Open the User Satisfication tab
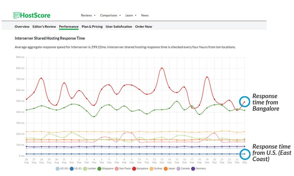Screen dimensions: 294x176 [x=119, y=27]
